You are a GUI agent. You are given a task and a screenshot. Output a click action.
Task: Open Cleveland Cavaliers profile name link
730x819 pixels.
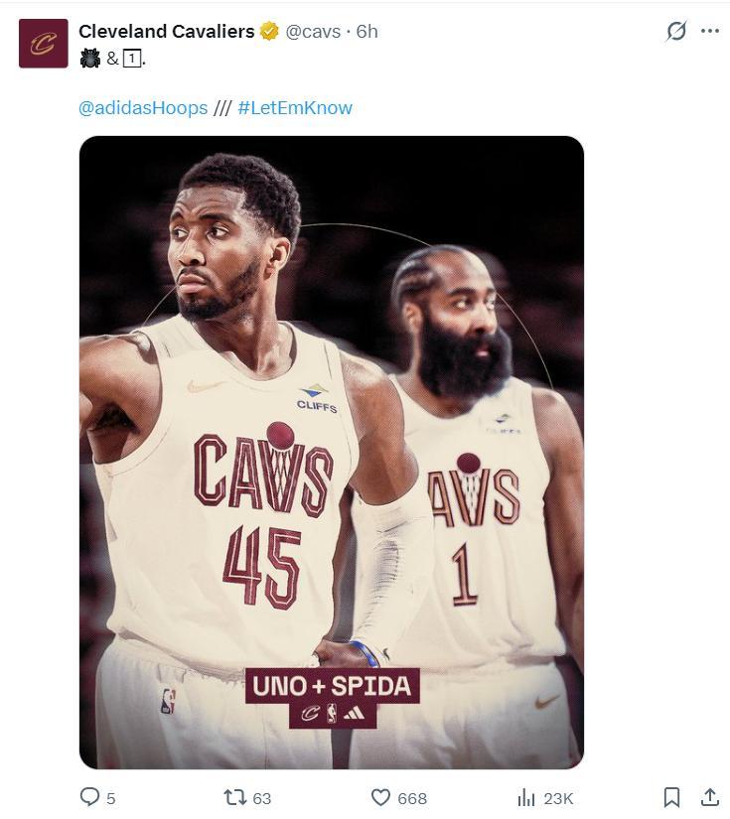click(166, 32)
